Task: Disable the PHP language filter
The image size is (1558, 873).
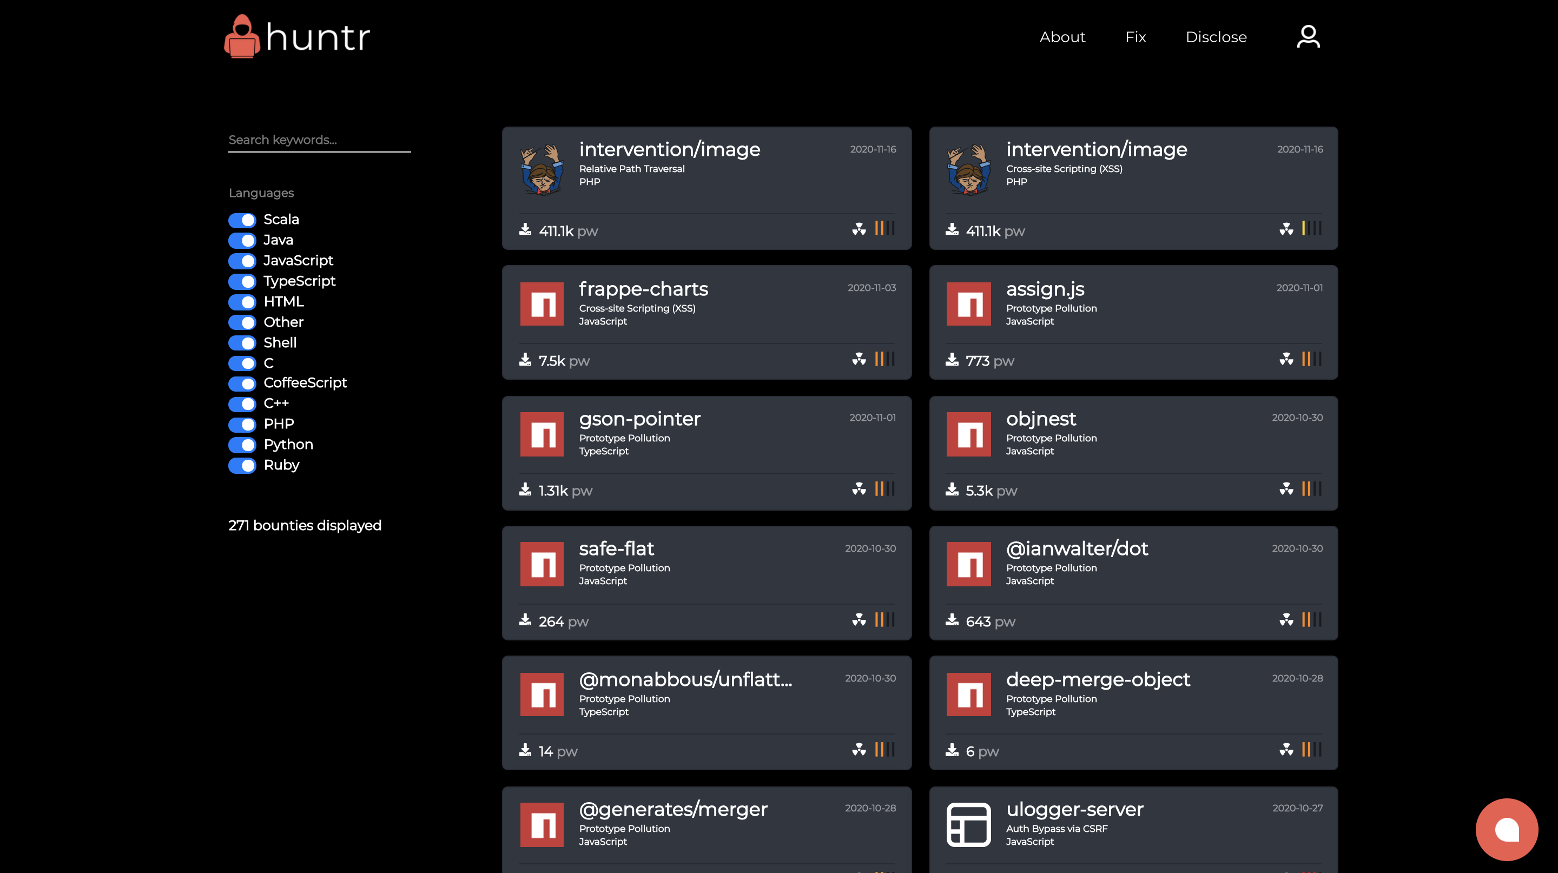Action: [242, 425]
